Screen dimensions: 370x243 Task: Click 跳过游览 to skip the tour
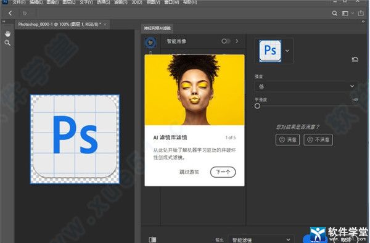[x=189, y=172]
